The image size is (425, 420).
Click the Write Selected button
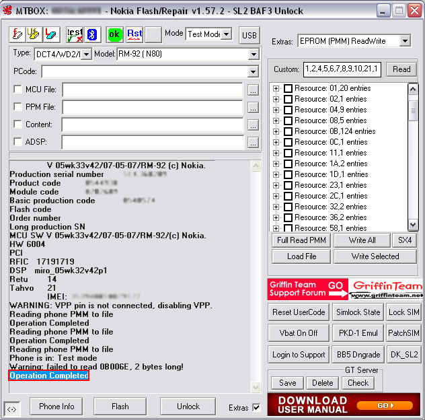[x=375, y=256]
